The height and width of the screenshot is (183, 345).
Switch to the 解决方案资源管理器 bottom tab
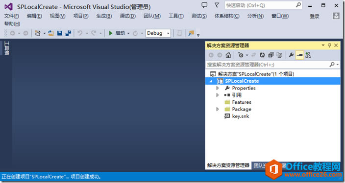pos(228,165)
